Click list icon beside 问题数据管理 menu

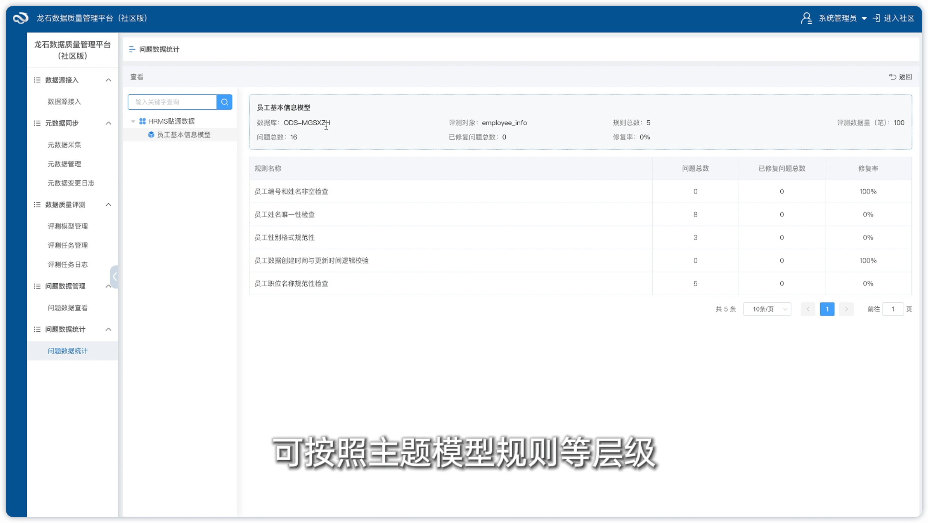point(37,286)
